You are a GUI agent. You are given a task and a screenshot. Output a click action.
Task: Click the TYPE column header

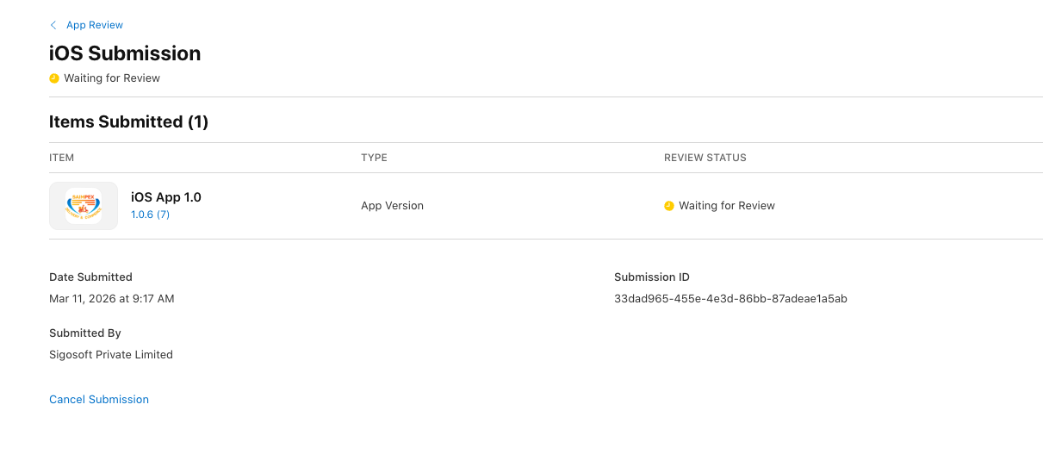(x=374, y=158)
